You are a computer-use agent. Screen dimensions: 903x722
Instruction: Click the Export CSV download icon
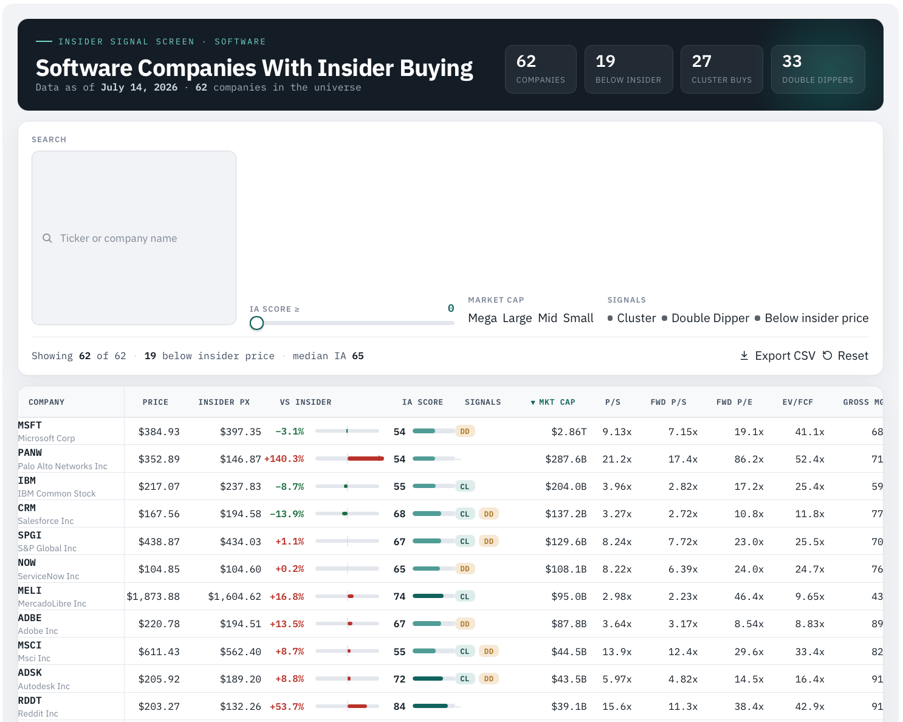(744, 356)
